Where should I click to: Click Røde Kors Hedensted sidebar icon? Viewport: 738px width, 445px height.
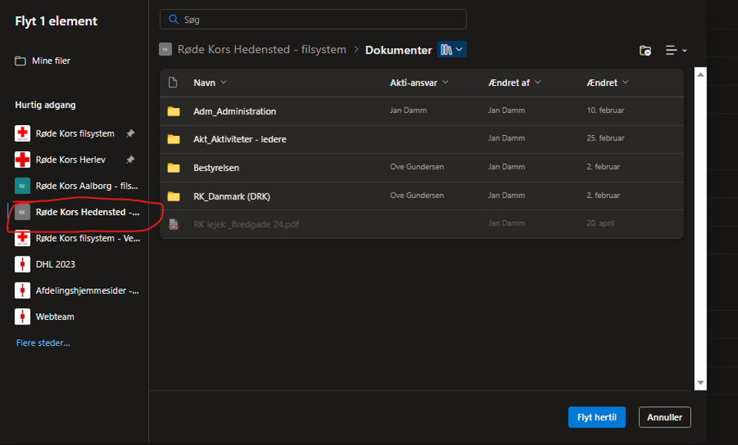(x=22, y=213)
